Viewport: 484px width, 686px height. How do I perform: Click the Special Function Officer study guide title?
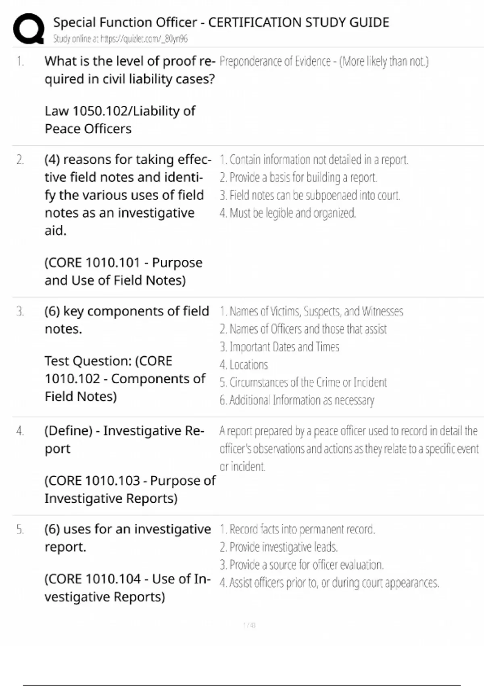click(x=221, y=22)
